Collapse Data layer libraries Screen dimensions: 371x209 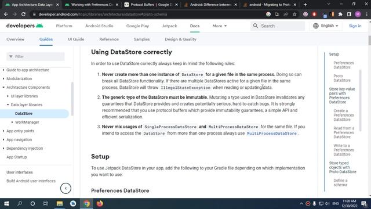(x=8, y=105)
